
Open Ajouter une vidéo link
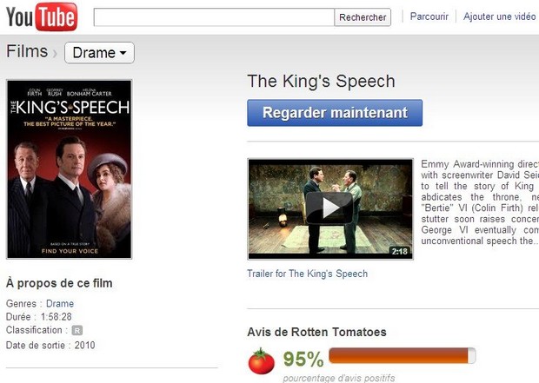tap(499, 17)
